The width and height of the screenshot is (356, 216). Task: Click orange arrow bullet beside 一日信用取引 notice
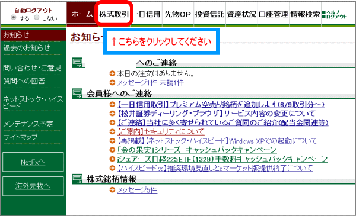[112, 104]
